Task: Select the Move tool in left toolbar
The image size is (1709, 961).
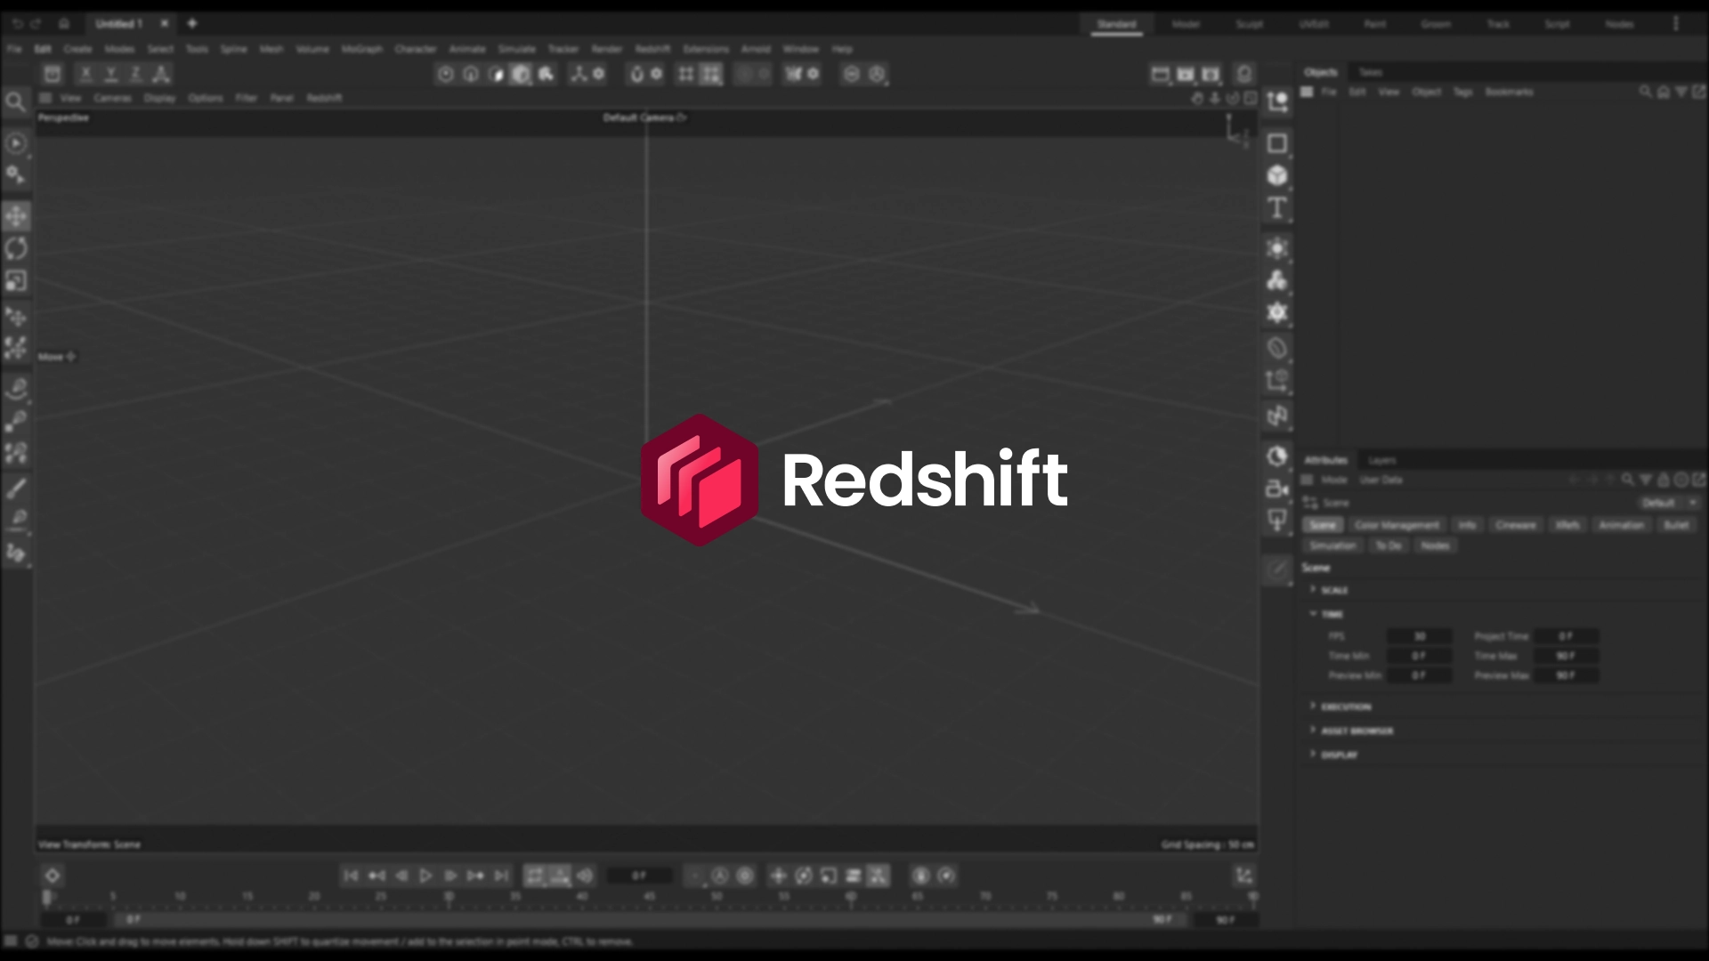Action: (x=16, y=216)
